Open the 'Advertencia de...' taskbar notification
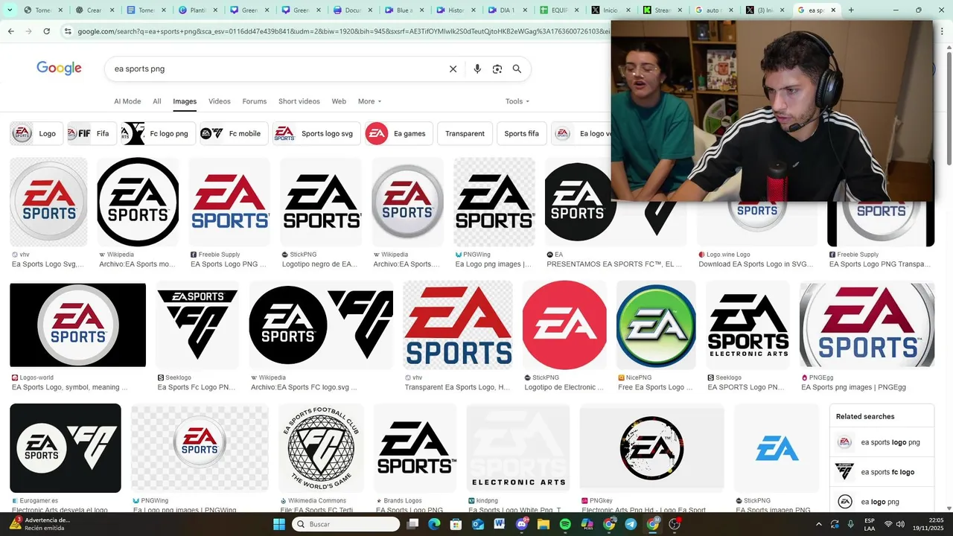 pyautogui.click(x=41, y=524)
